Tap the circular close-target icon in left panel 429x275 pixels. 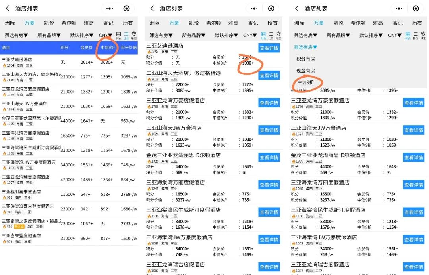(126, 8)
